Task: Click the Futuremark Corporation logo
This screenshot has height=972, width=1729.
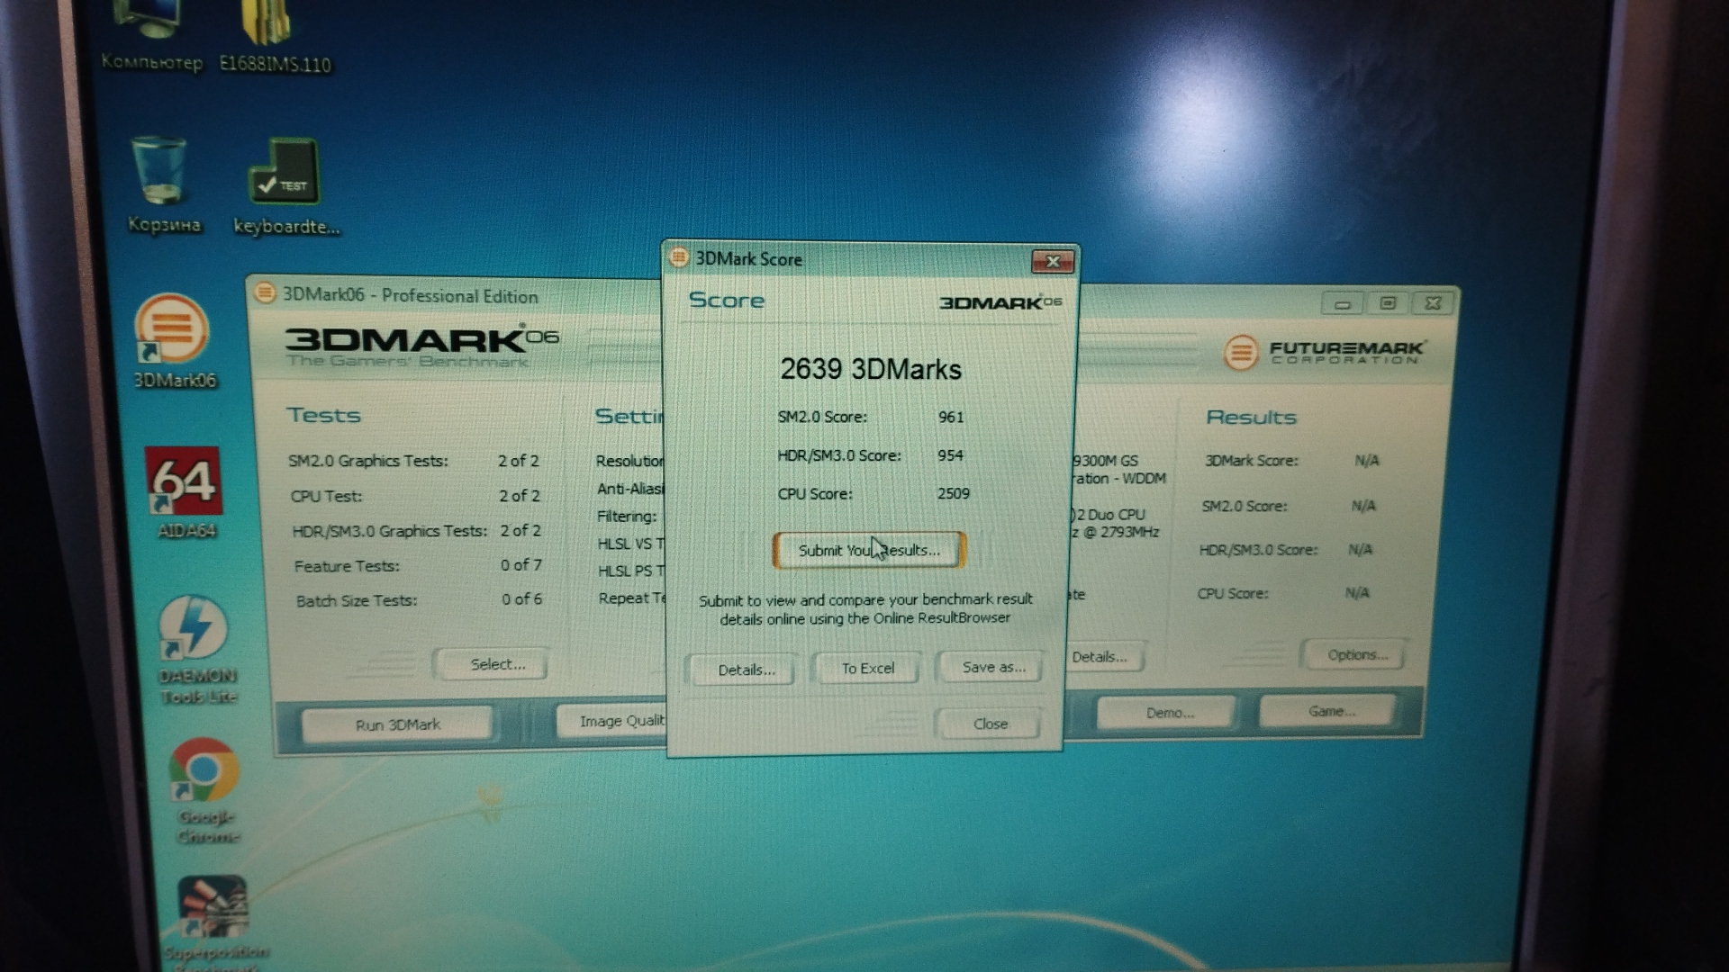Action: click(x=1324, y=352)
